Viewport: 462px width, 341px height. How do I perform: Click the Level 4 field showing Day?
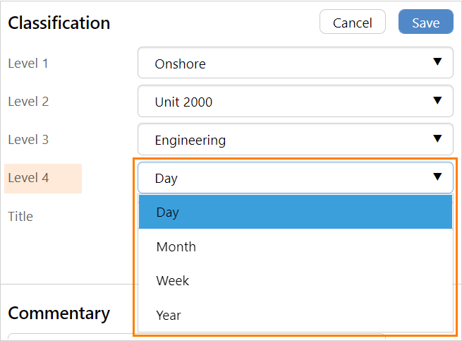(x=282, y=178)
